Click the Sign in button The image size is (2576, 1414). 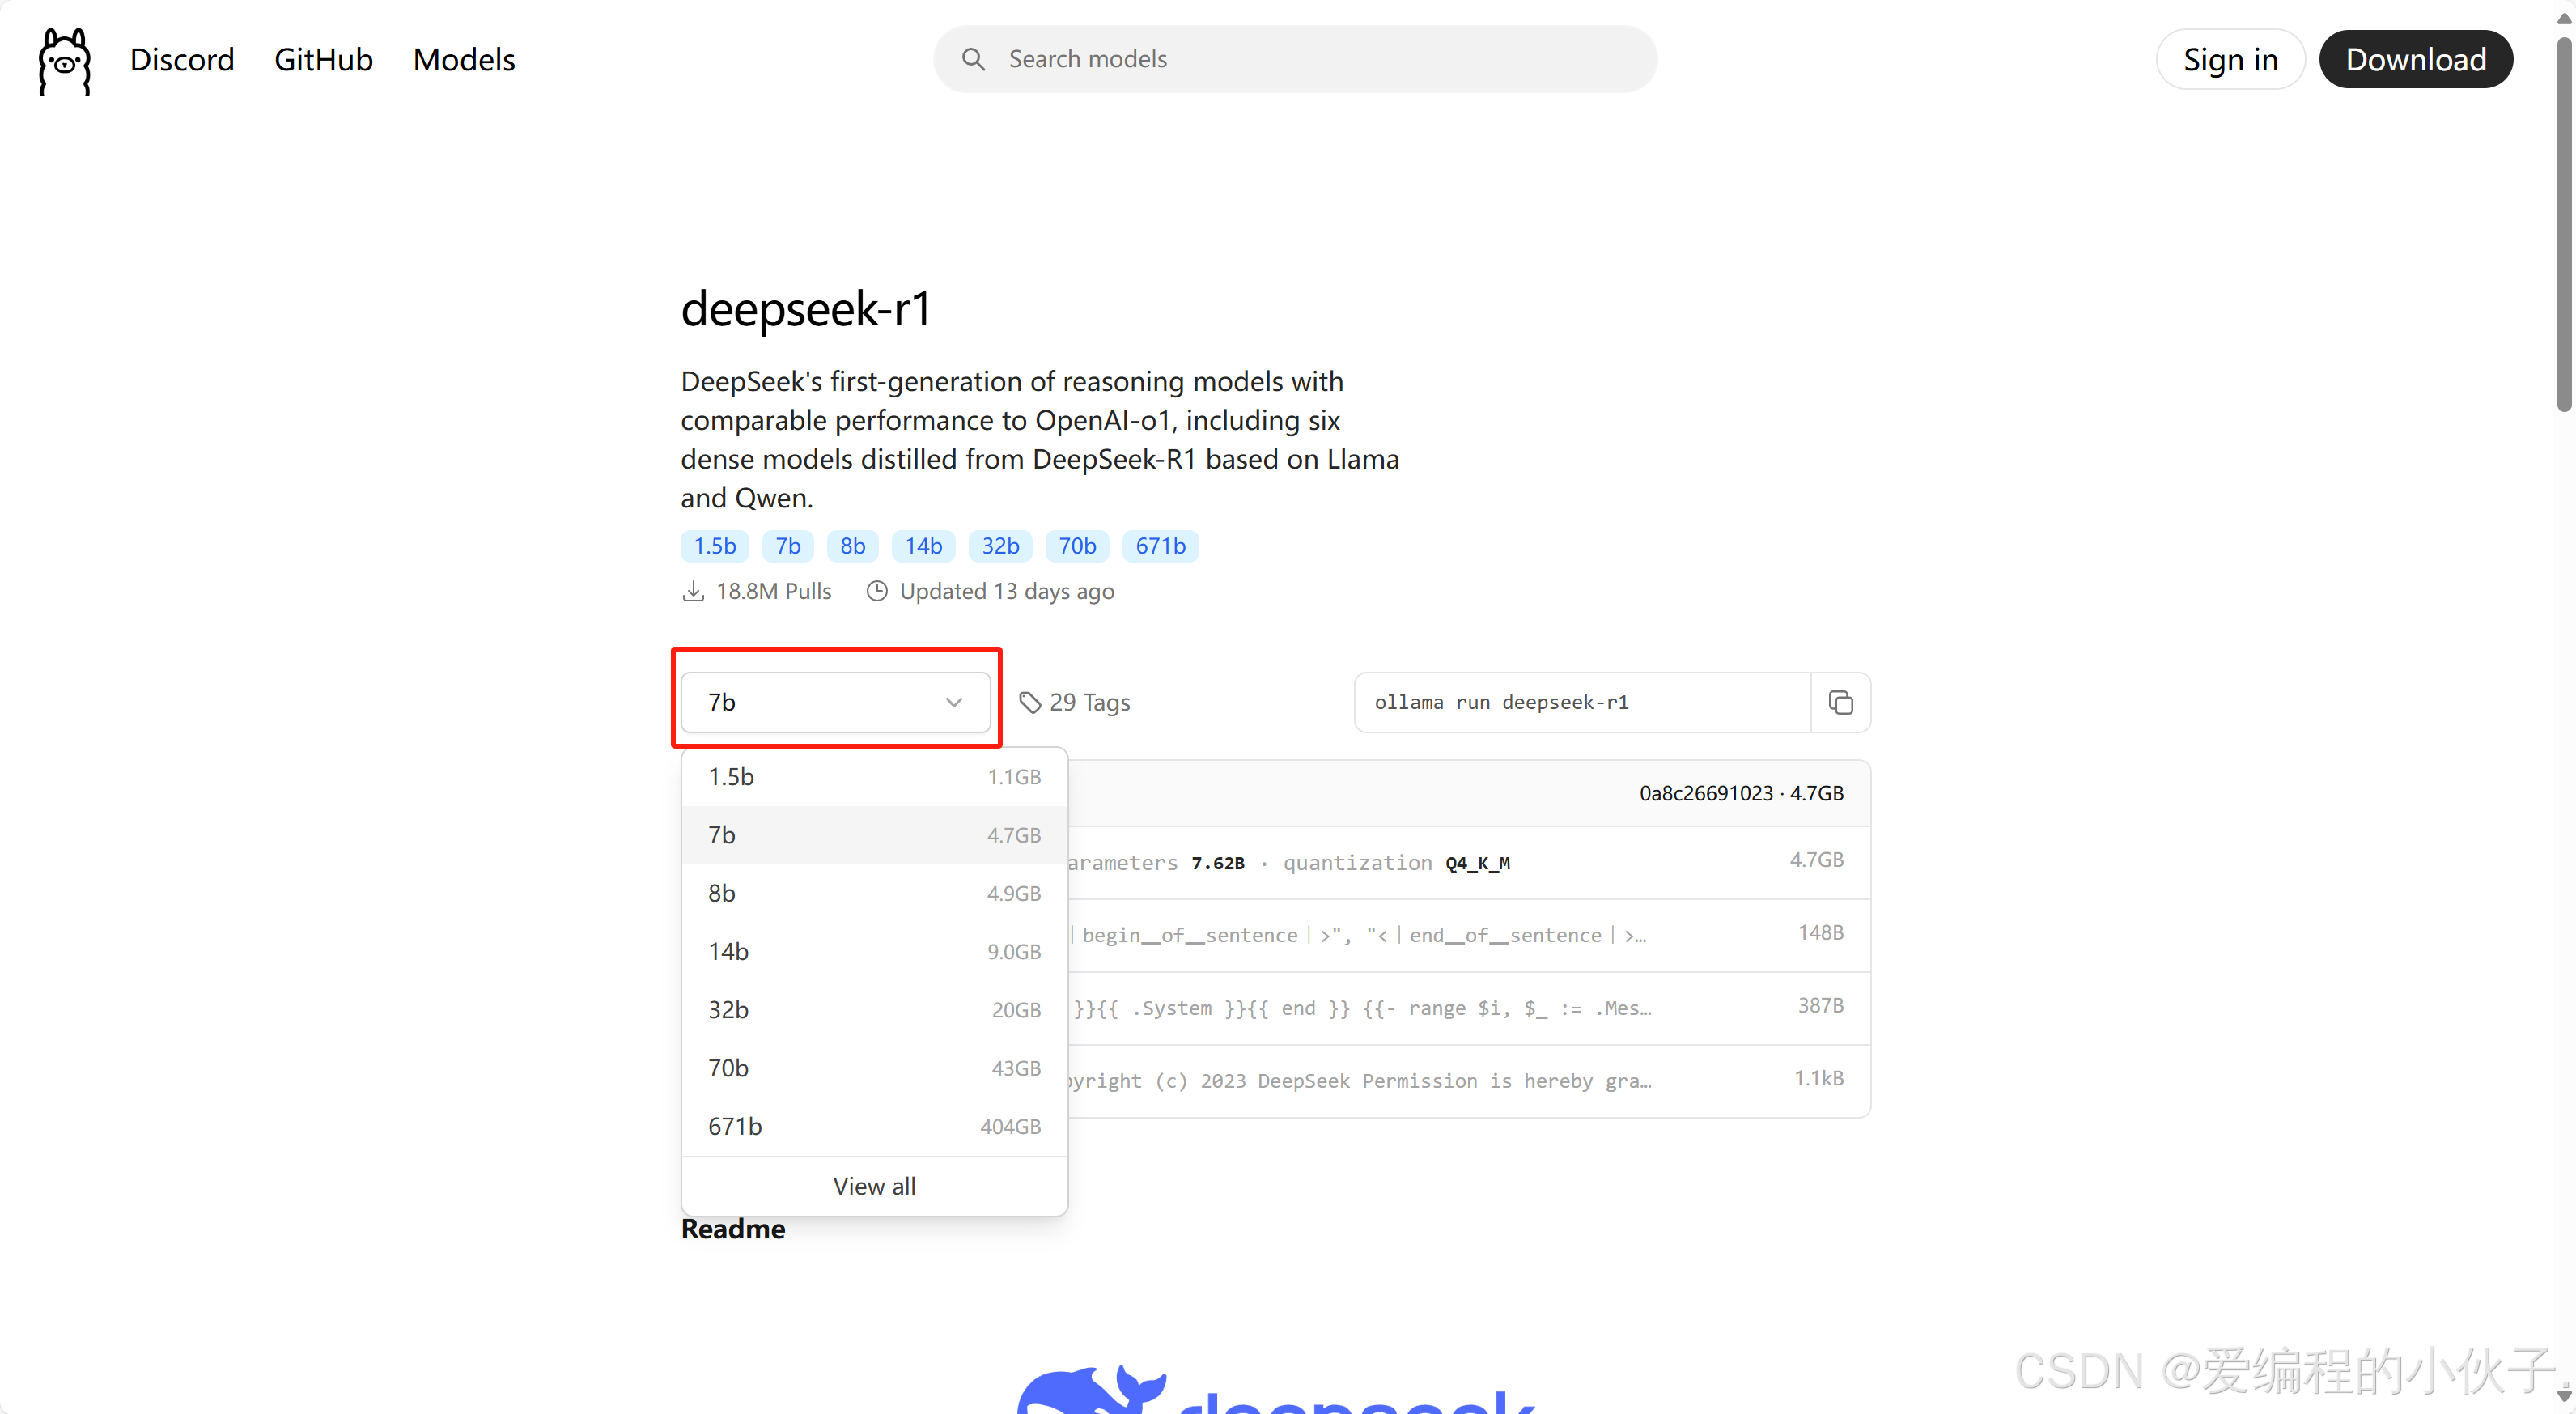[x=2231, y=59]
